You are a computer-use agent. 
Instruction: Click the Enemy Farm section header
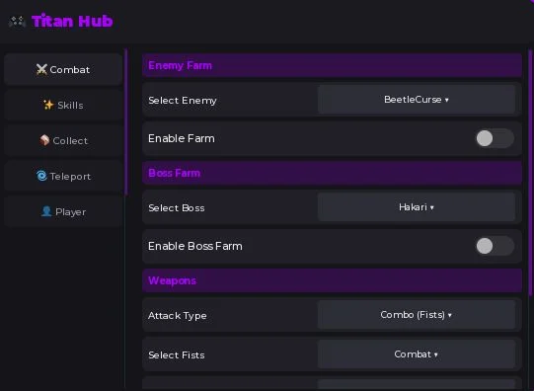332,65
